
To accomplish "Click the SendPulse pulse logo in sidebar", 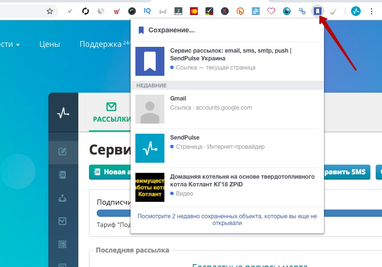I will coord(63,113).
